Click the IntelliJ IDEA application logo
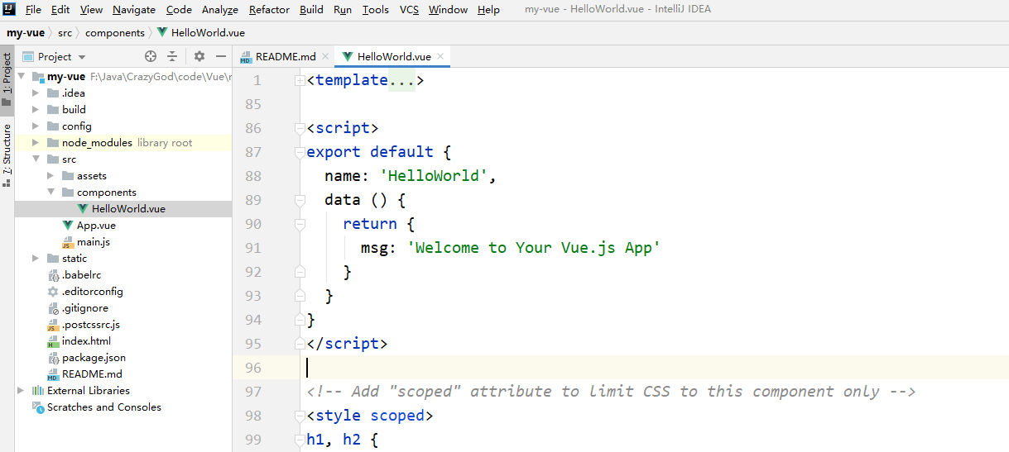This screenshot has width=1009, height=452. [10, 10]
